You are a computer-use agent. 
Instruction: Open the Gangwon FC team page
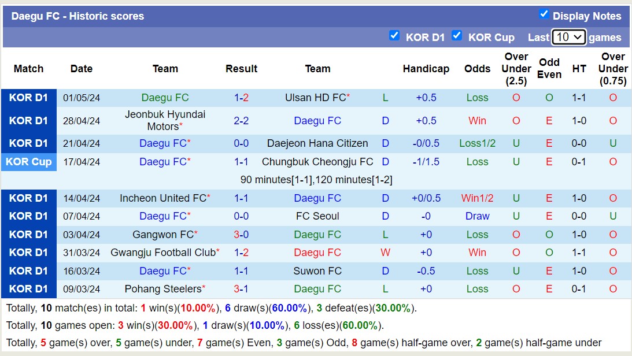click(x=162, y=235)
